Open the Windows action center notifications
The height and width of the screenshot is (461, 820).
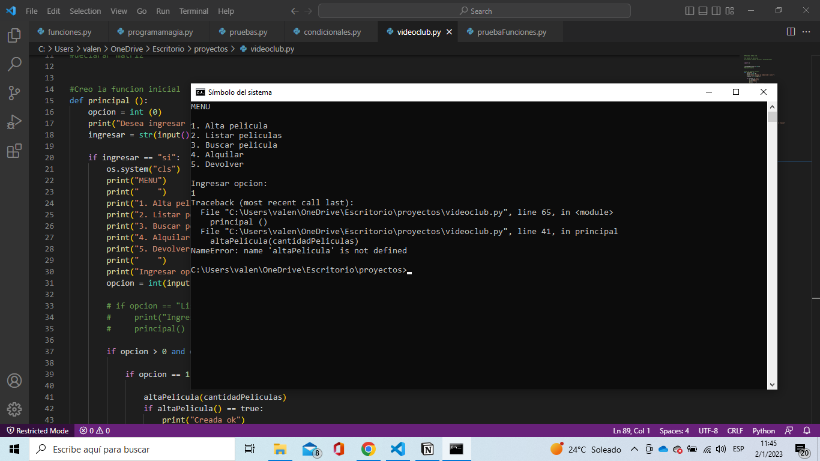click(802, 450)
